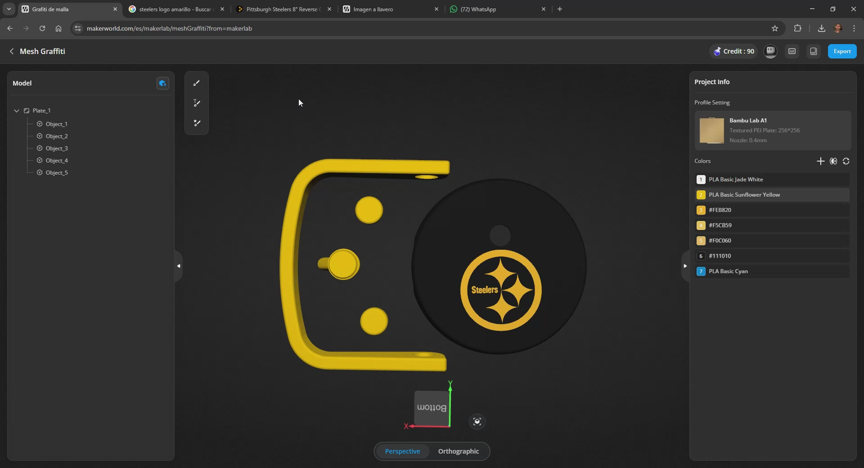Open browser extensions menu
This screenshot has height=468, width=864.
click(x=797, y=28)
